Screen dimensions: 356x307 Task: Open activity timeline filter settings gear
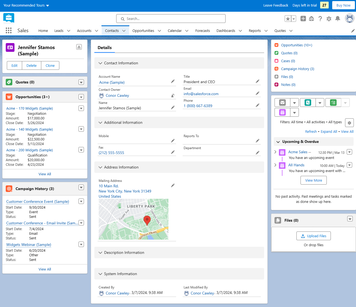pos(349,123)
